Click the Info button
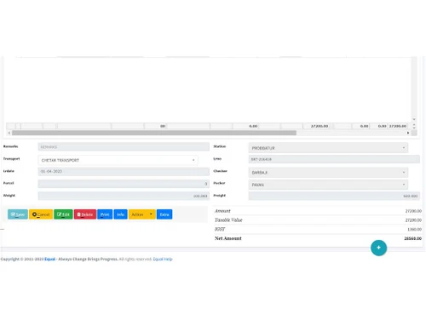 (120, 214)
